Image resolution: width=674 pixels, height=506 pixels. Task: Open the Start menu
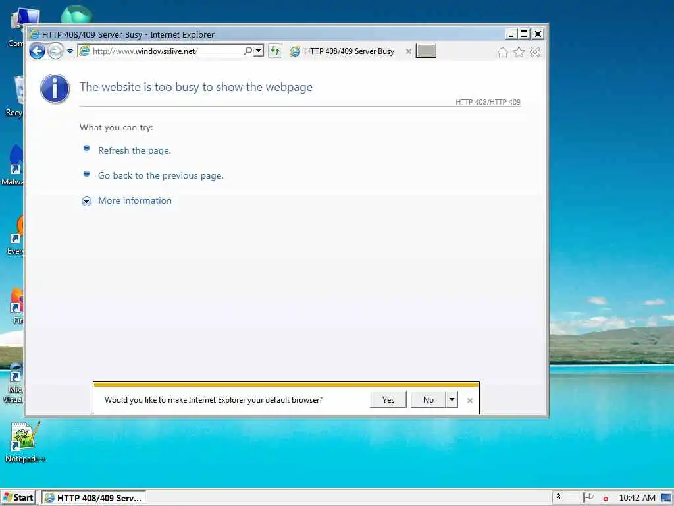click(18, 498)
